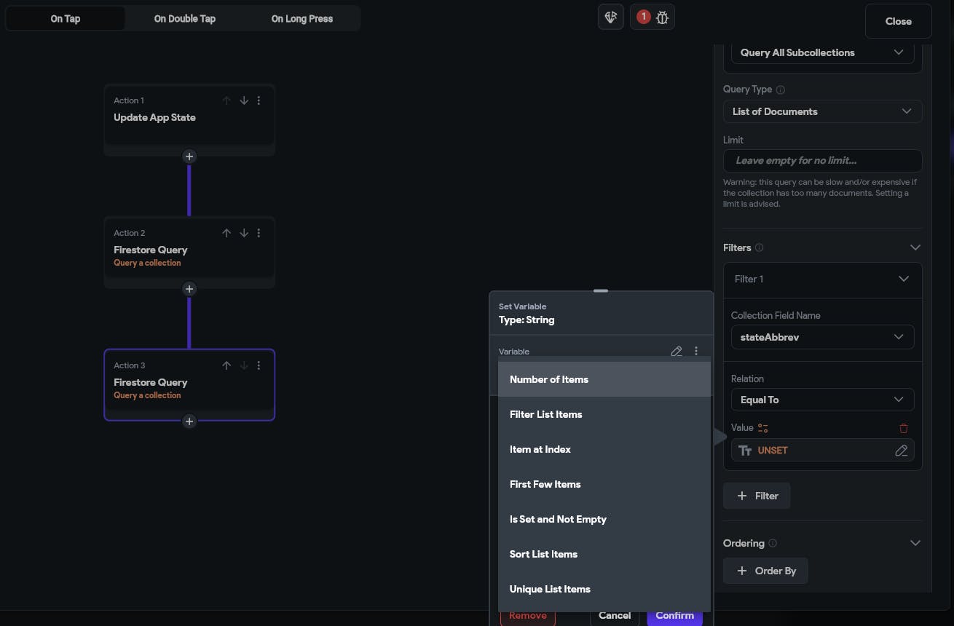Viewport: 954px width, 626px height.
Task: Open the Query Type dropdown
Action: pos(822,111)
